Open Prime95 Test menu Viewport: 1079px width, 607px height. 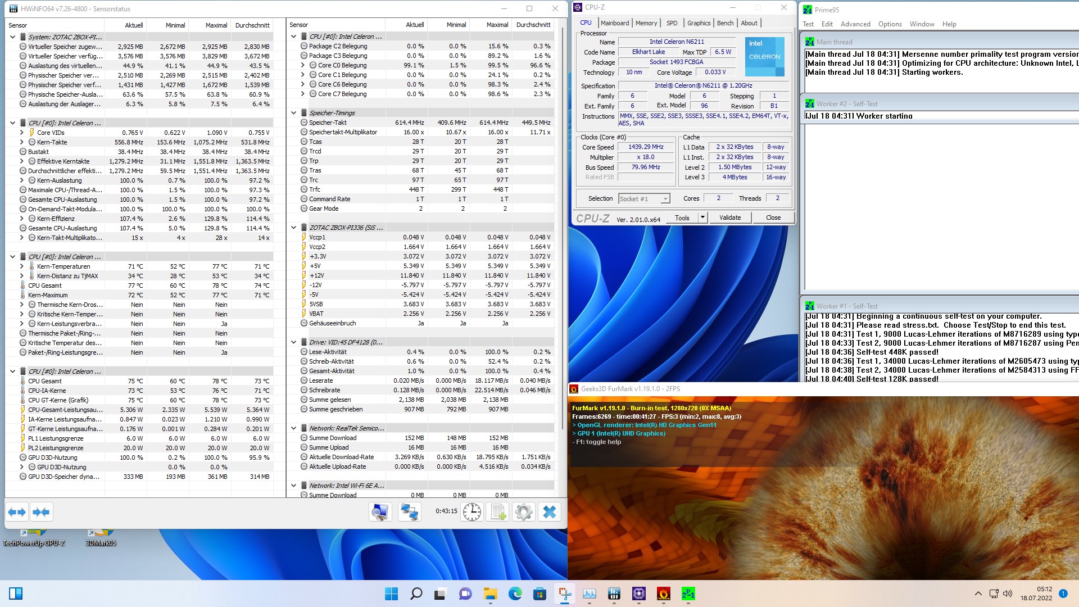tap(808, 24)
